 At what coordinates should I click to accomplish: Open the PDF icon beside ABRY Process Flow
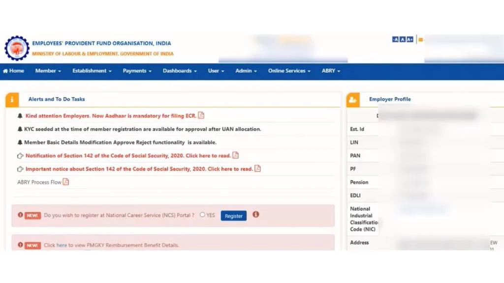(66, 181)
